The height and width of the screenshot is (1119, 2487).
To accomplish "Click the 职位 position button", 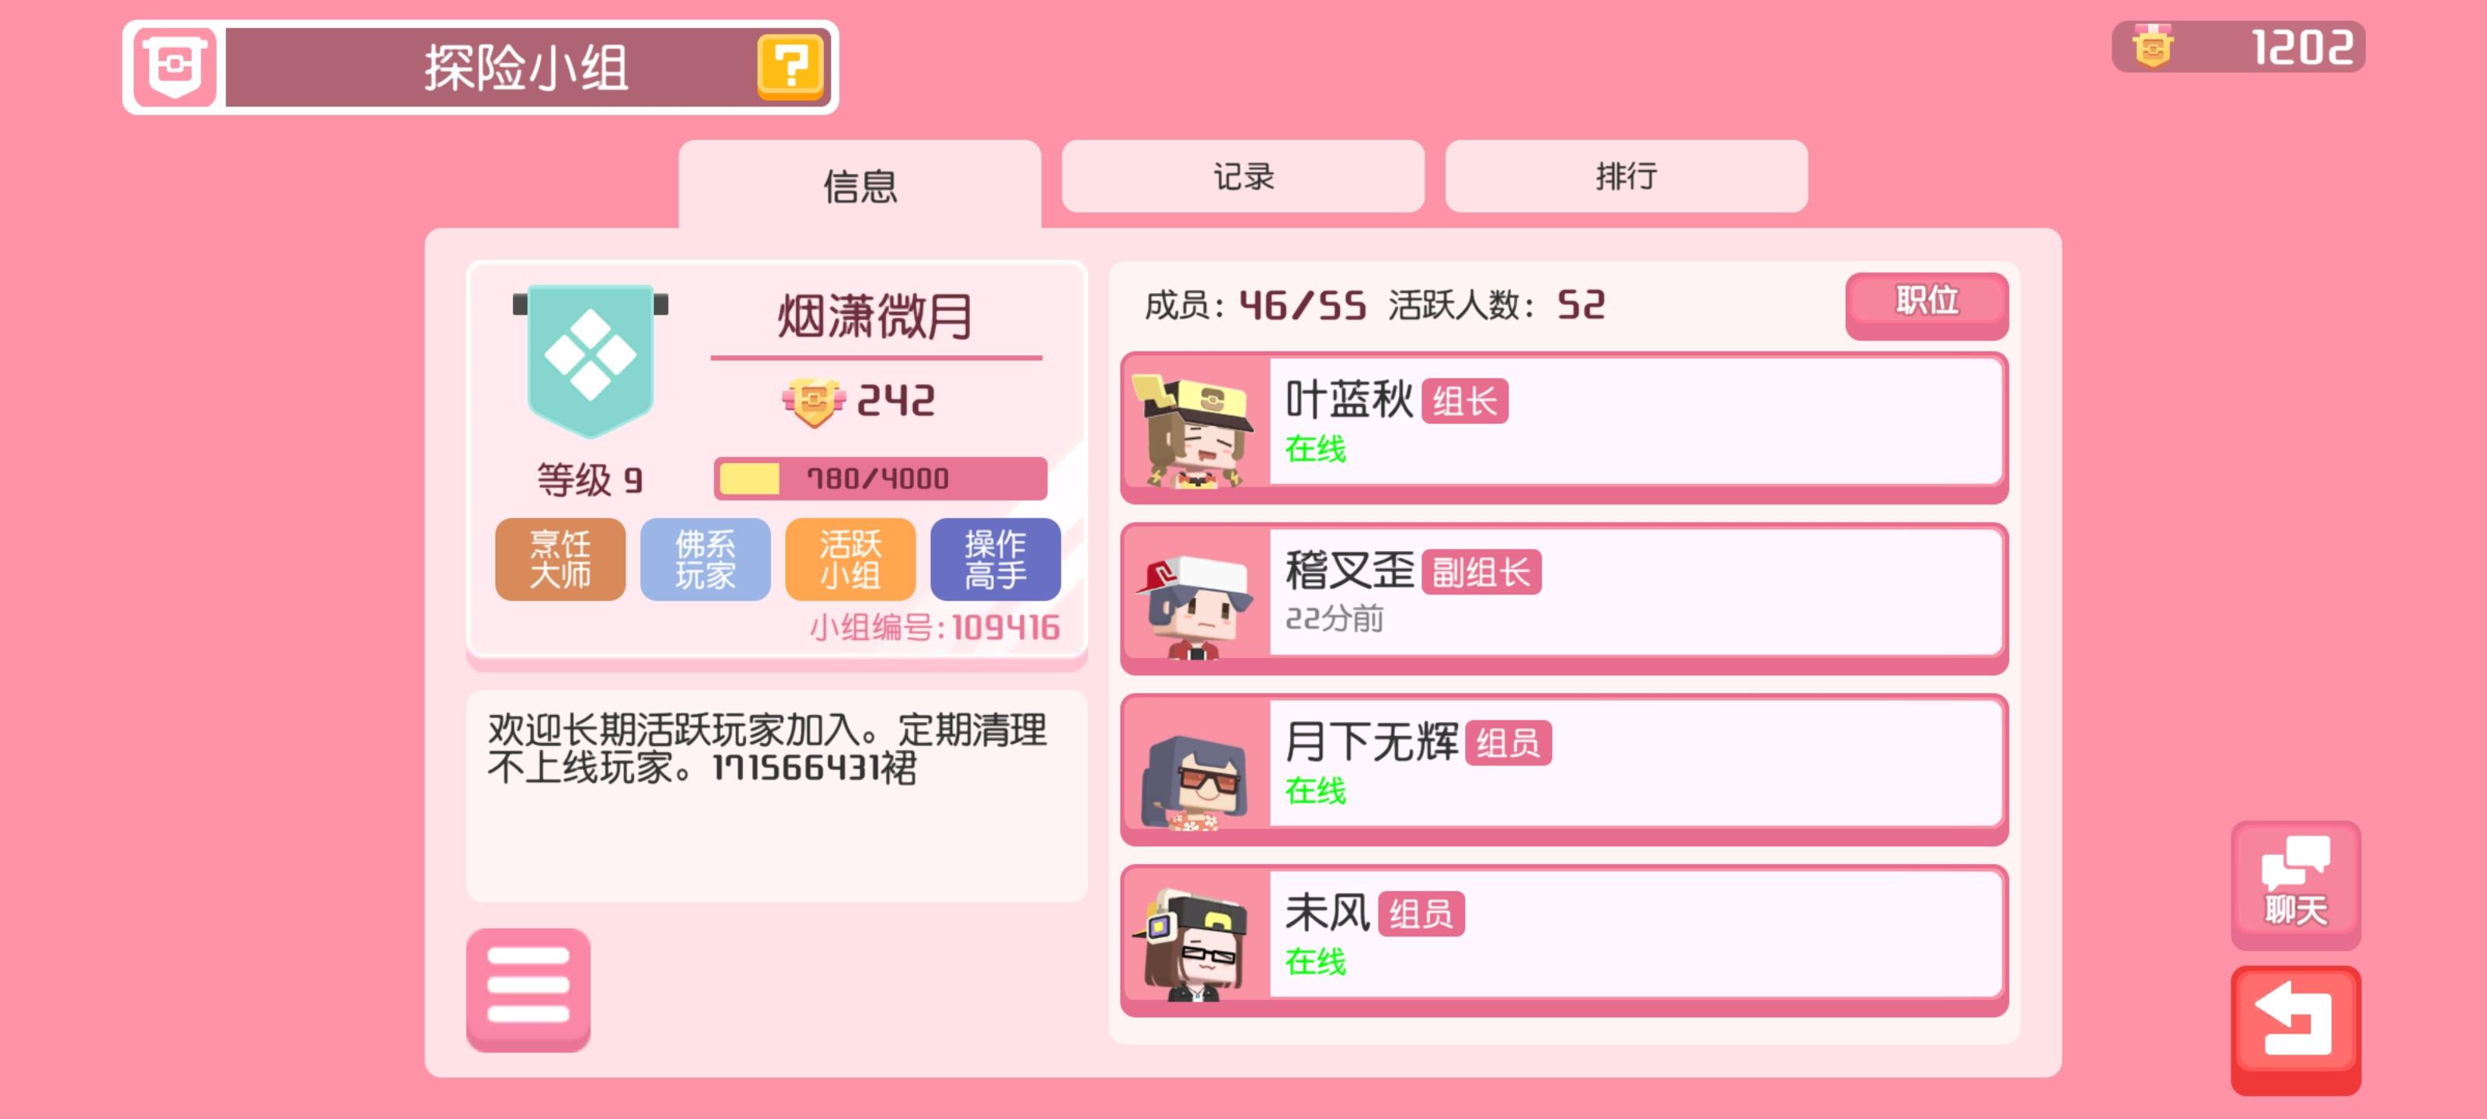I will (x=1926, y=304).
